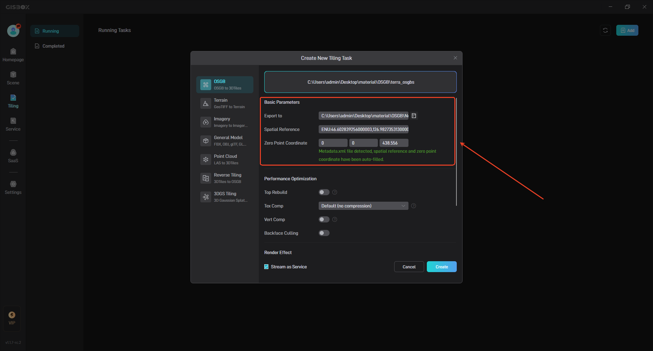The height and width of the screenshot is (351, 653).
Task: Select Reverse Tiling task type
Action: tap(225, 178)
